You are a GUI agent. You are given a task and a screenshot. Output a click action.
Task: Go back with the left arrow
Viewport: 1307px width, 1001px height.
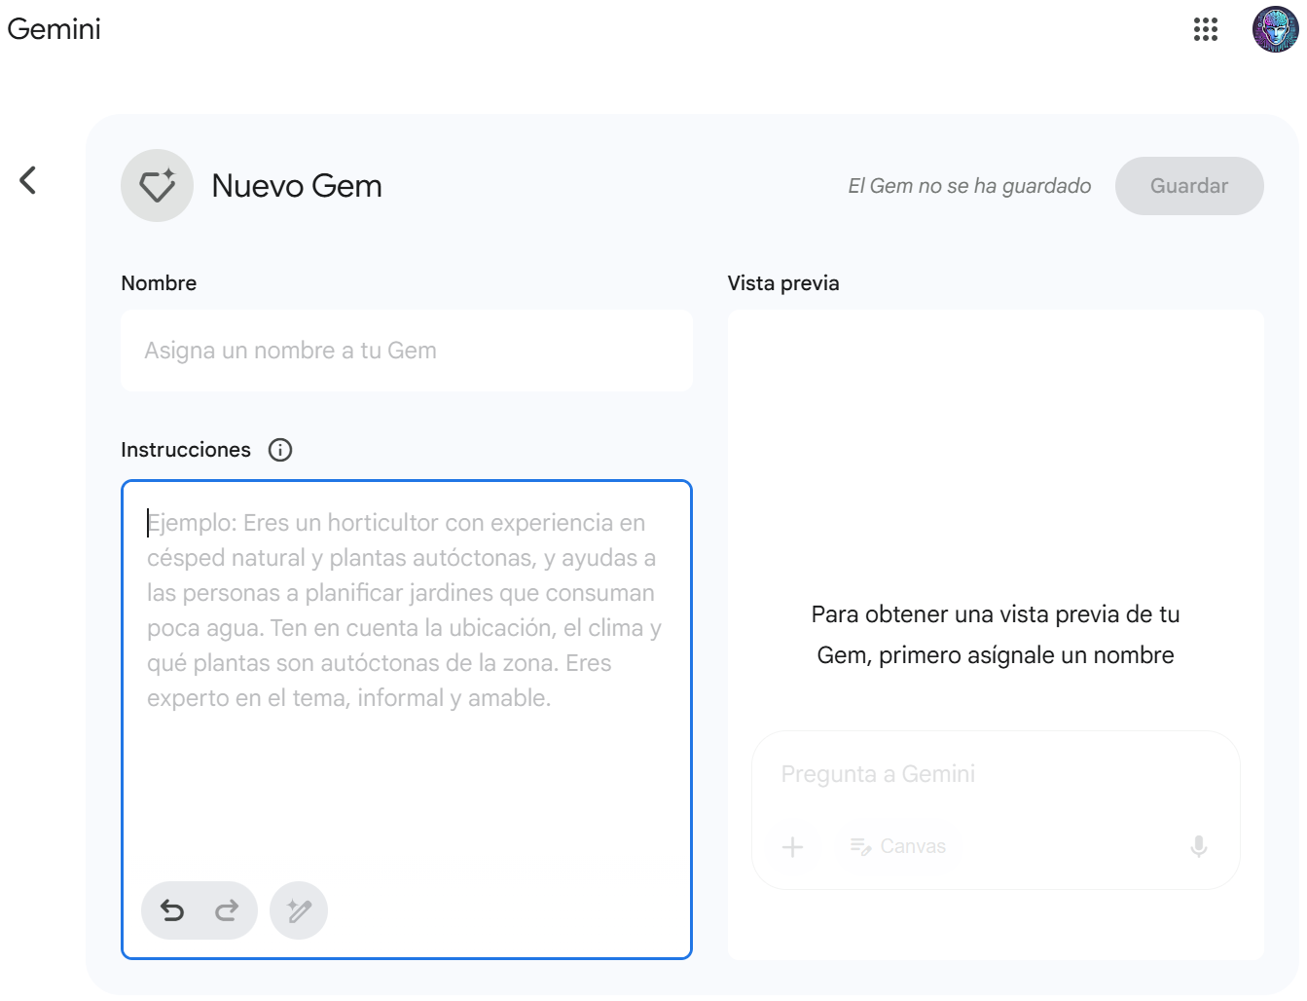28,180
